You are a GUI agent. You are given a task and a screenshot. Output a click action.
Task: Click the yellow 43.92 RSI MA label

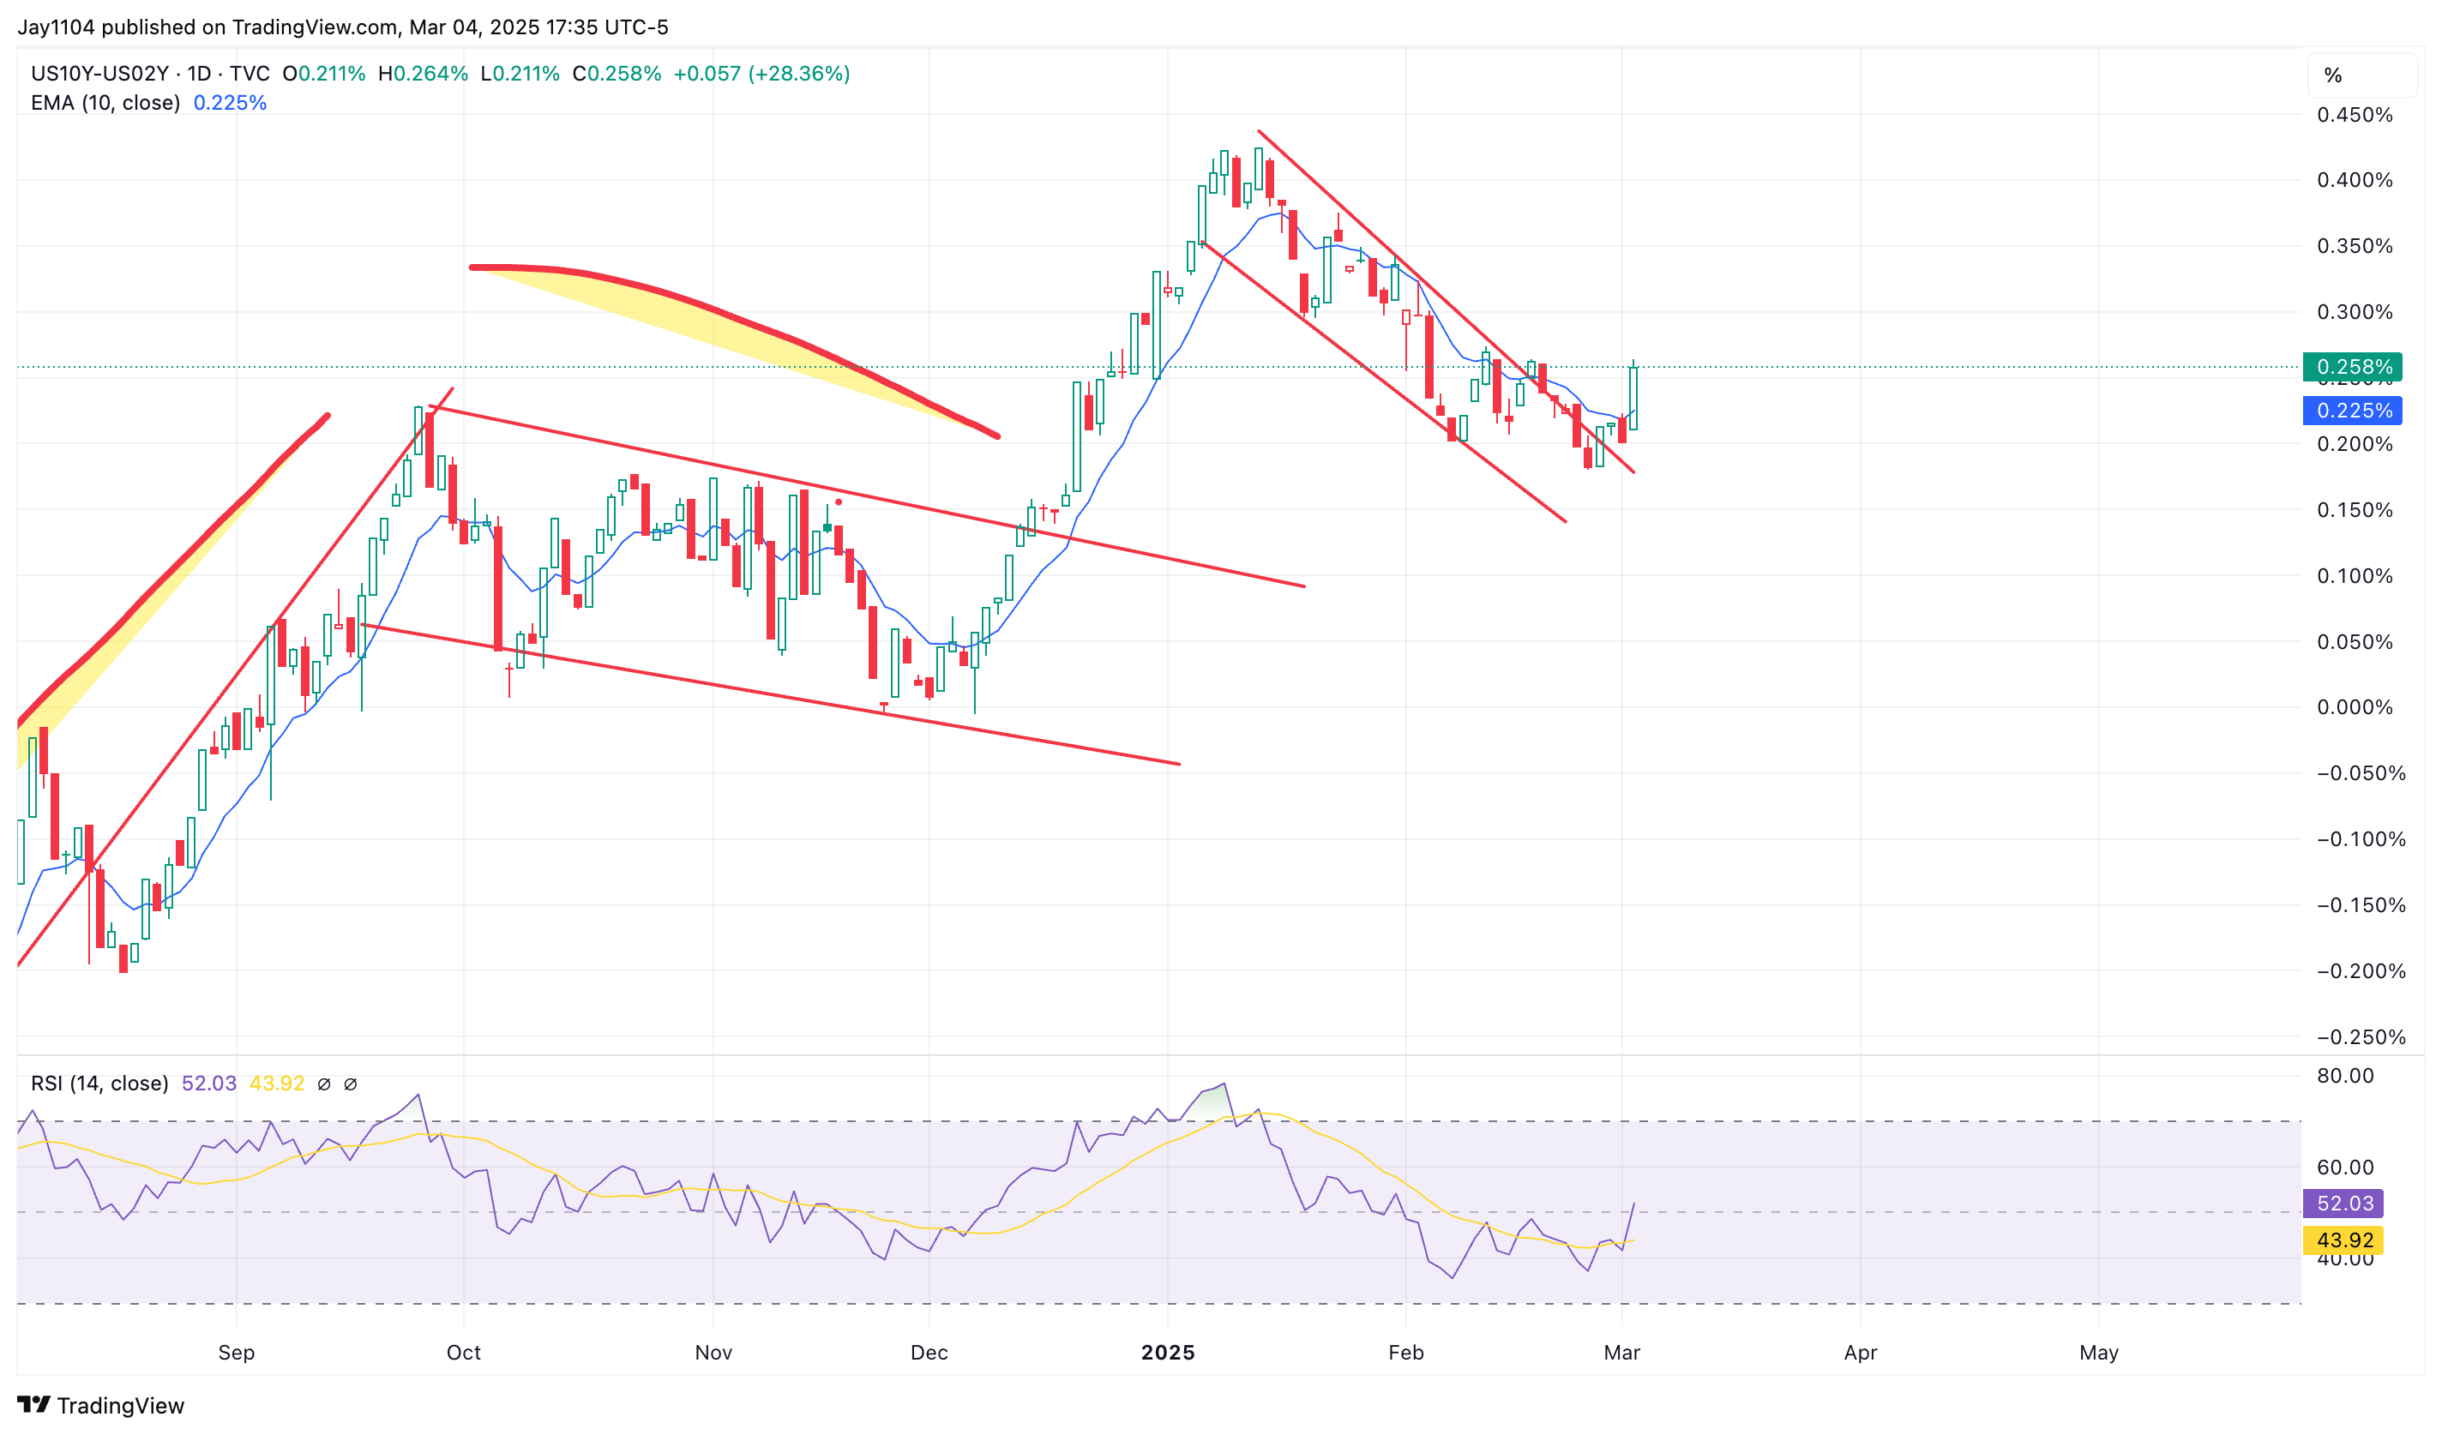click(x=2344, y=1240)
